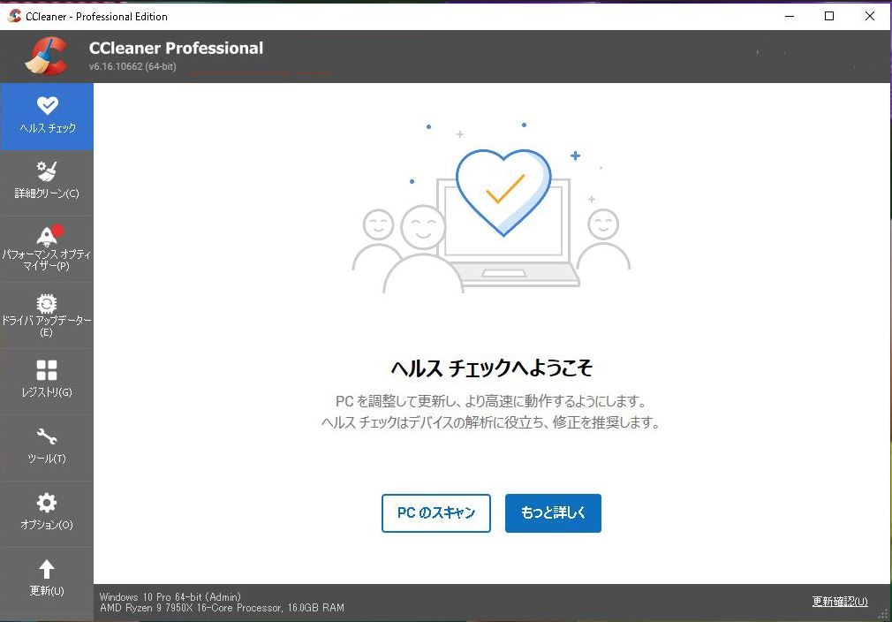This screenshot has width=892, height=622.
Task: Click line 'PC を調整して更新し' description
Action: pyautogui.click(x=491, y=401)
